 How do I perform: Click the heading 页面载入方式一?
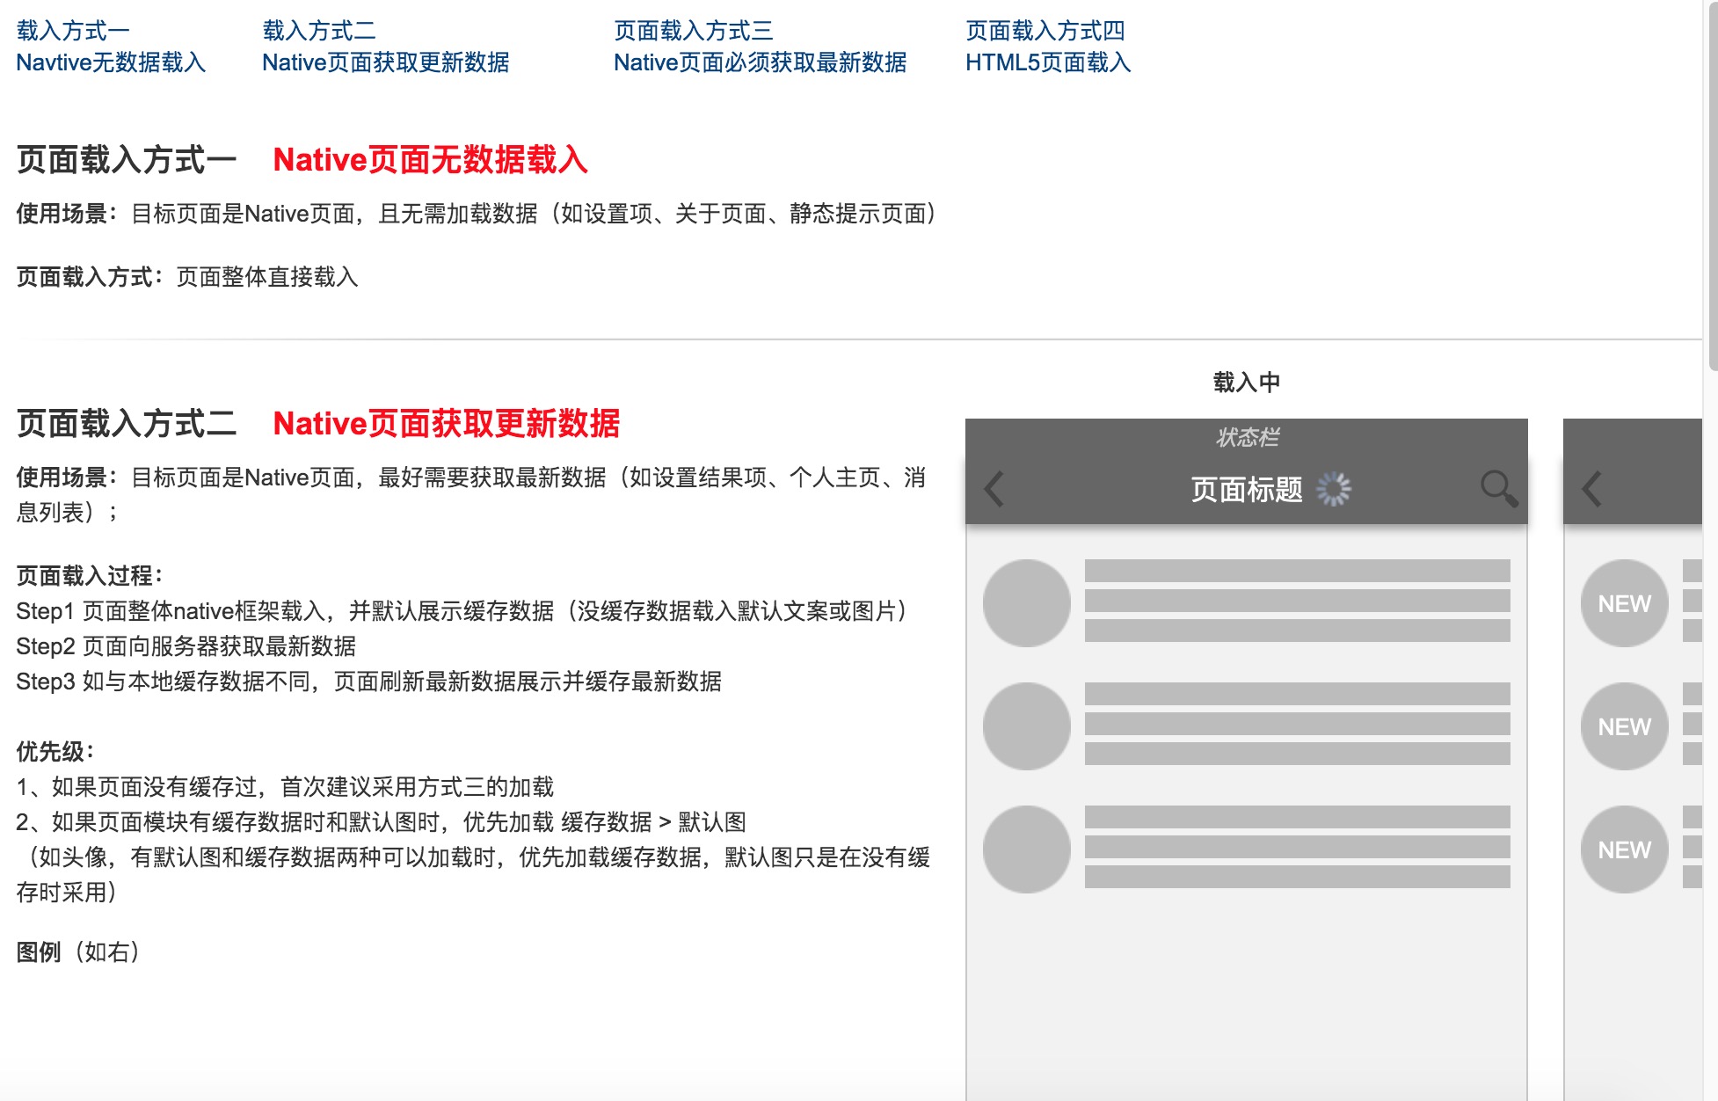point(127,160)
